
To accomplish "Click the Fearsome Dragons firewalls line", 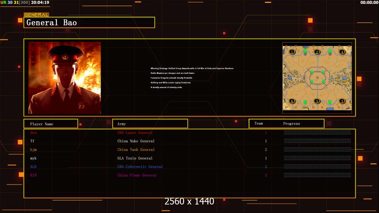I will coord(171,78).
